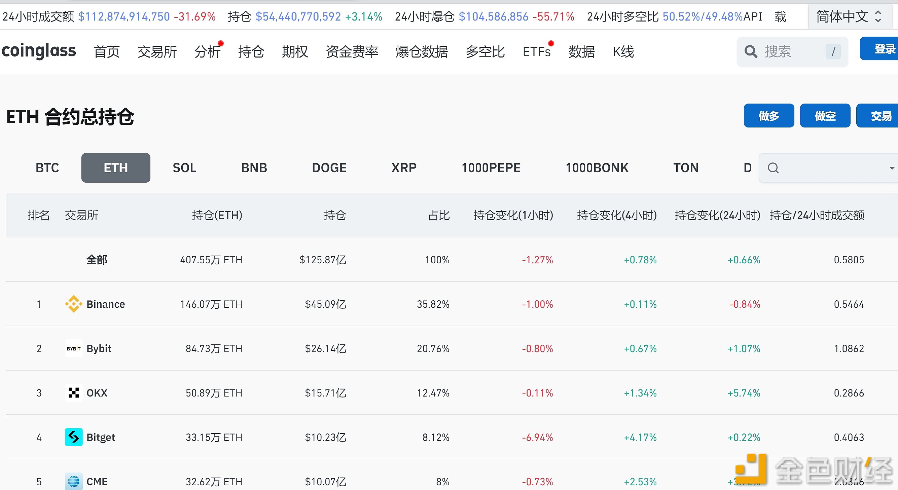The image size is (898, 490).
Task: Click the 做多 button
Action: click(x=769, y=116)
